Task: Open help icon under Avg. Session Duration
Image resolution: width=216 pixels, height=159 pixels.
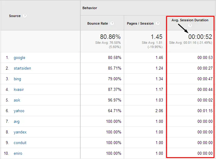Action: click(x=190, y=25)
